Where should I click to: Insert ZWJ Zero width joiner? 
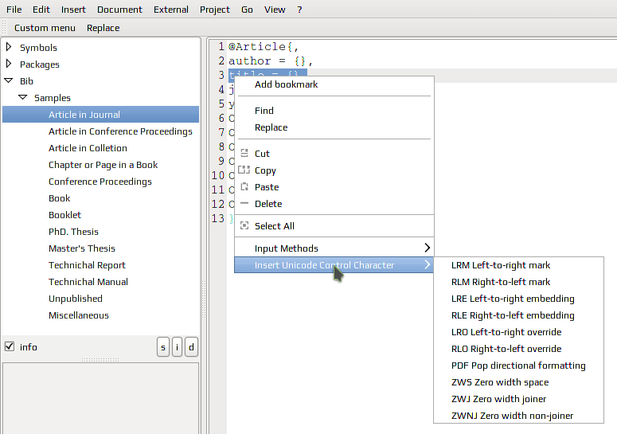point(518,399)
